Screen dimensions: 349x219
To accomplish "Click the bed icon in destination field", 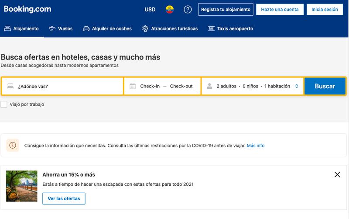I will click(x=10, y=86).
